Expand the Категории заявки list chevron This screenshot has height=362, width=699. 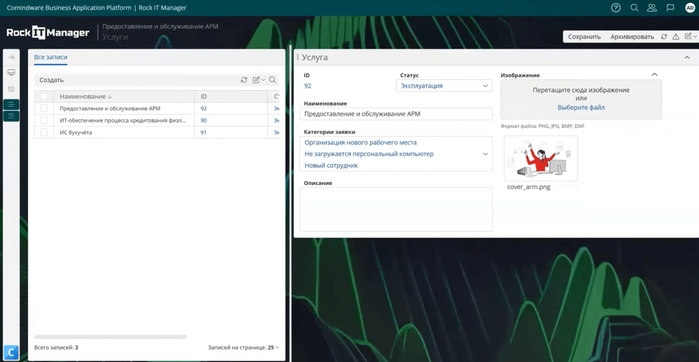[485, 154]
